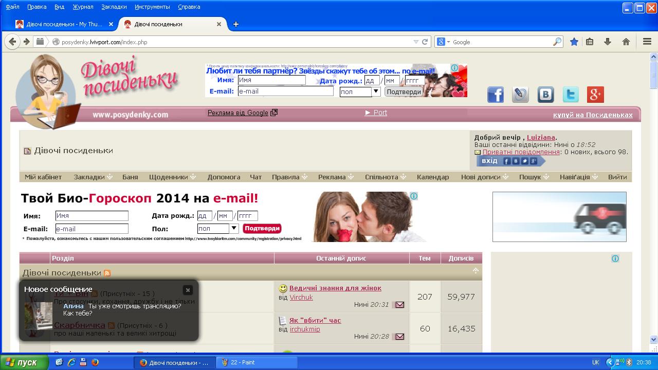Open the Ведичні знання для жінок thread
This screenshot has width=658, height=370.
335,288
